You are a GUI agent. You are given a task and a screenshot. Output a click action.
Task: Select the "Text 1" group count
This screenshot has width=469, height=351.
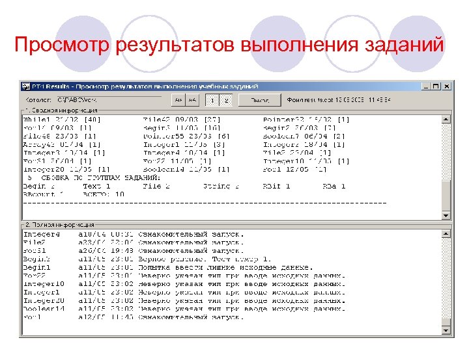tap(96, 187)
